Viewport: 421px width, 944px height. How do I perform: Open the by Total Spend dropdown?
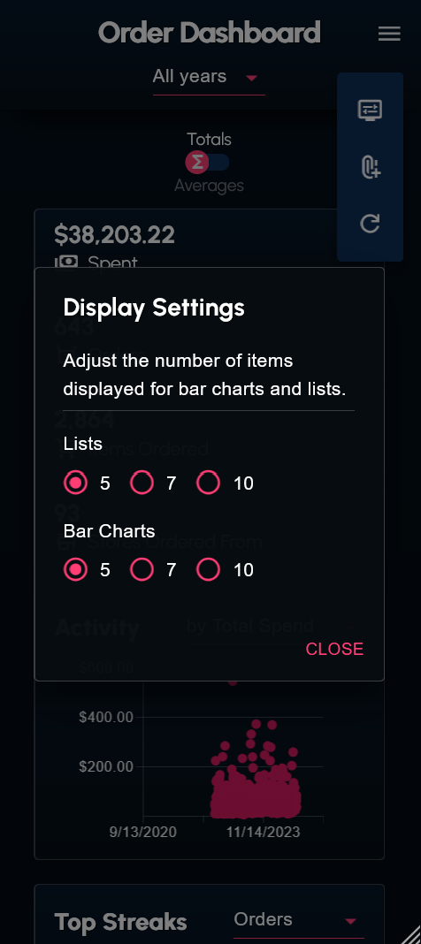(x=271, y=627)
